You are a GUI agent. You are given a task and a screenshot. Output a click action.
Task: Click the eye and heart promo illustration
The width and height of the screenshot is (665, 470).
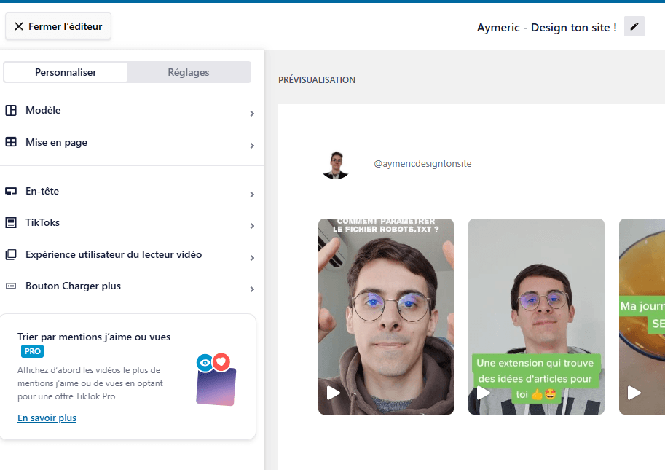[x=216, y=379]
